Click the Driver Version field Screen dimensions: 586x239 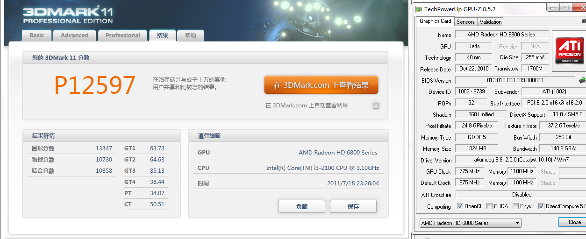(521, 160)
